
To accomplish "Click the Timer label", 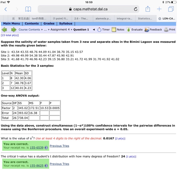I will 106,30.
